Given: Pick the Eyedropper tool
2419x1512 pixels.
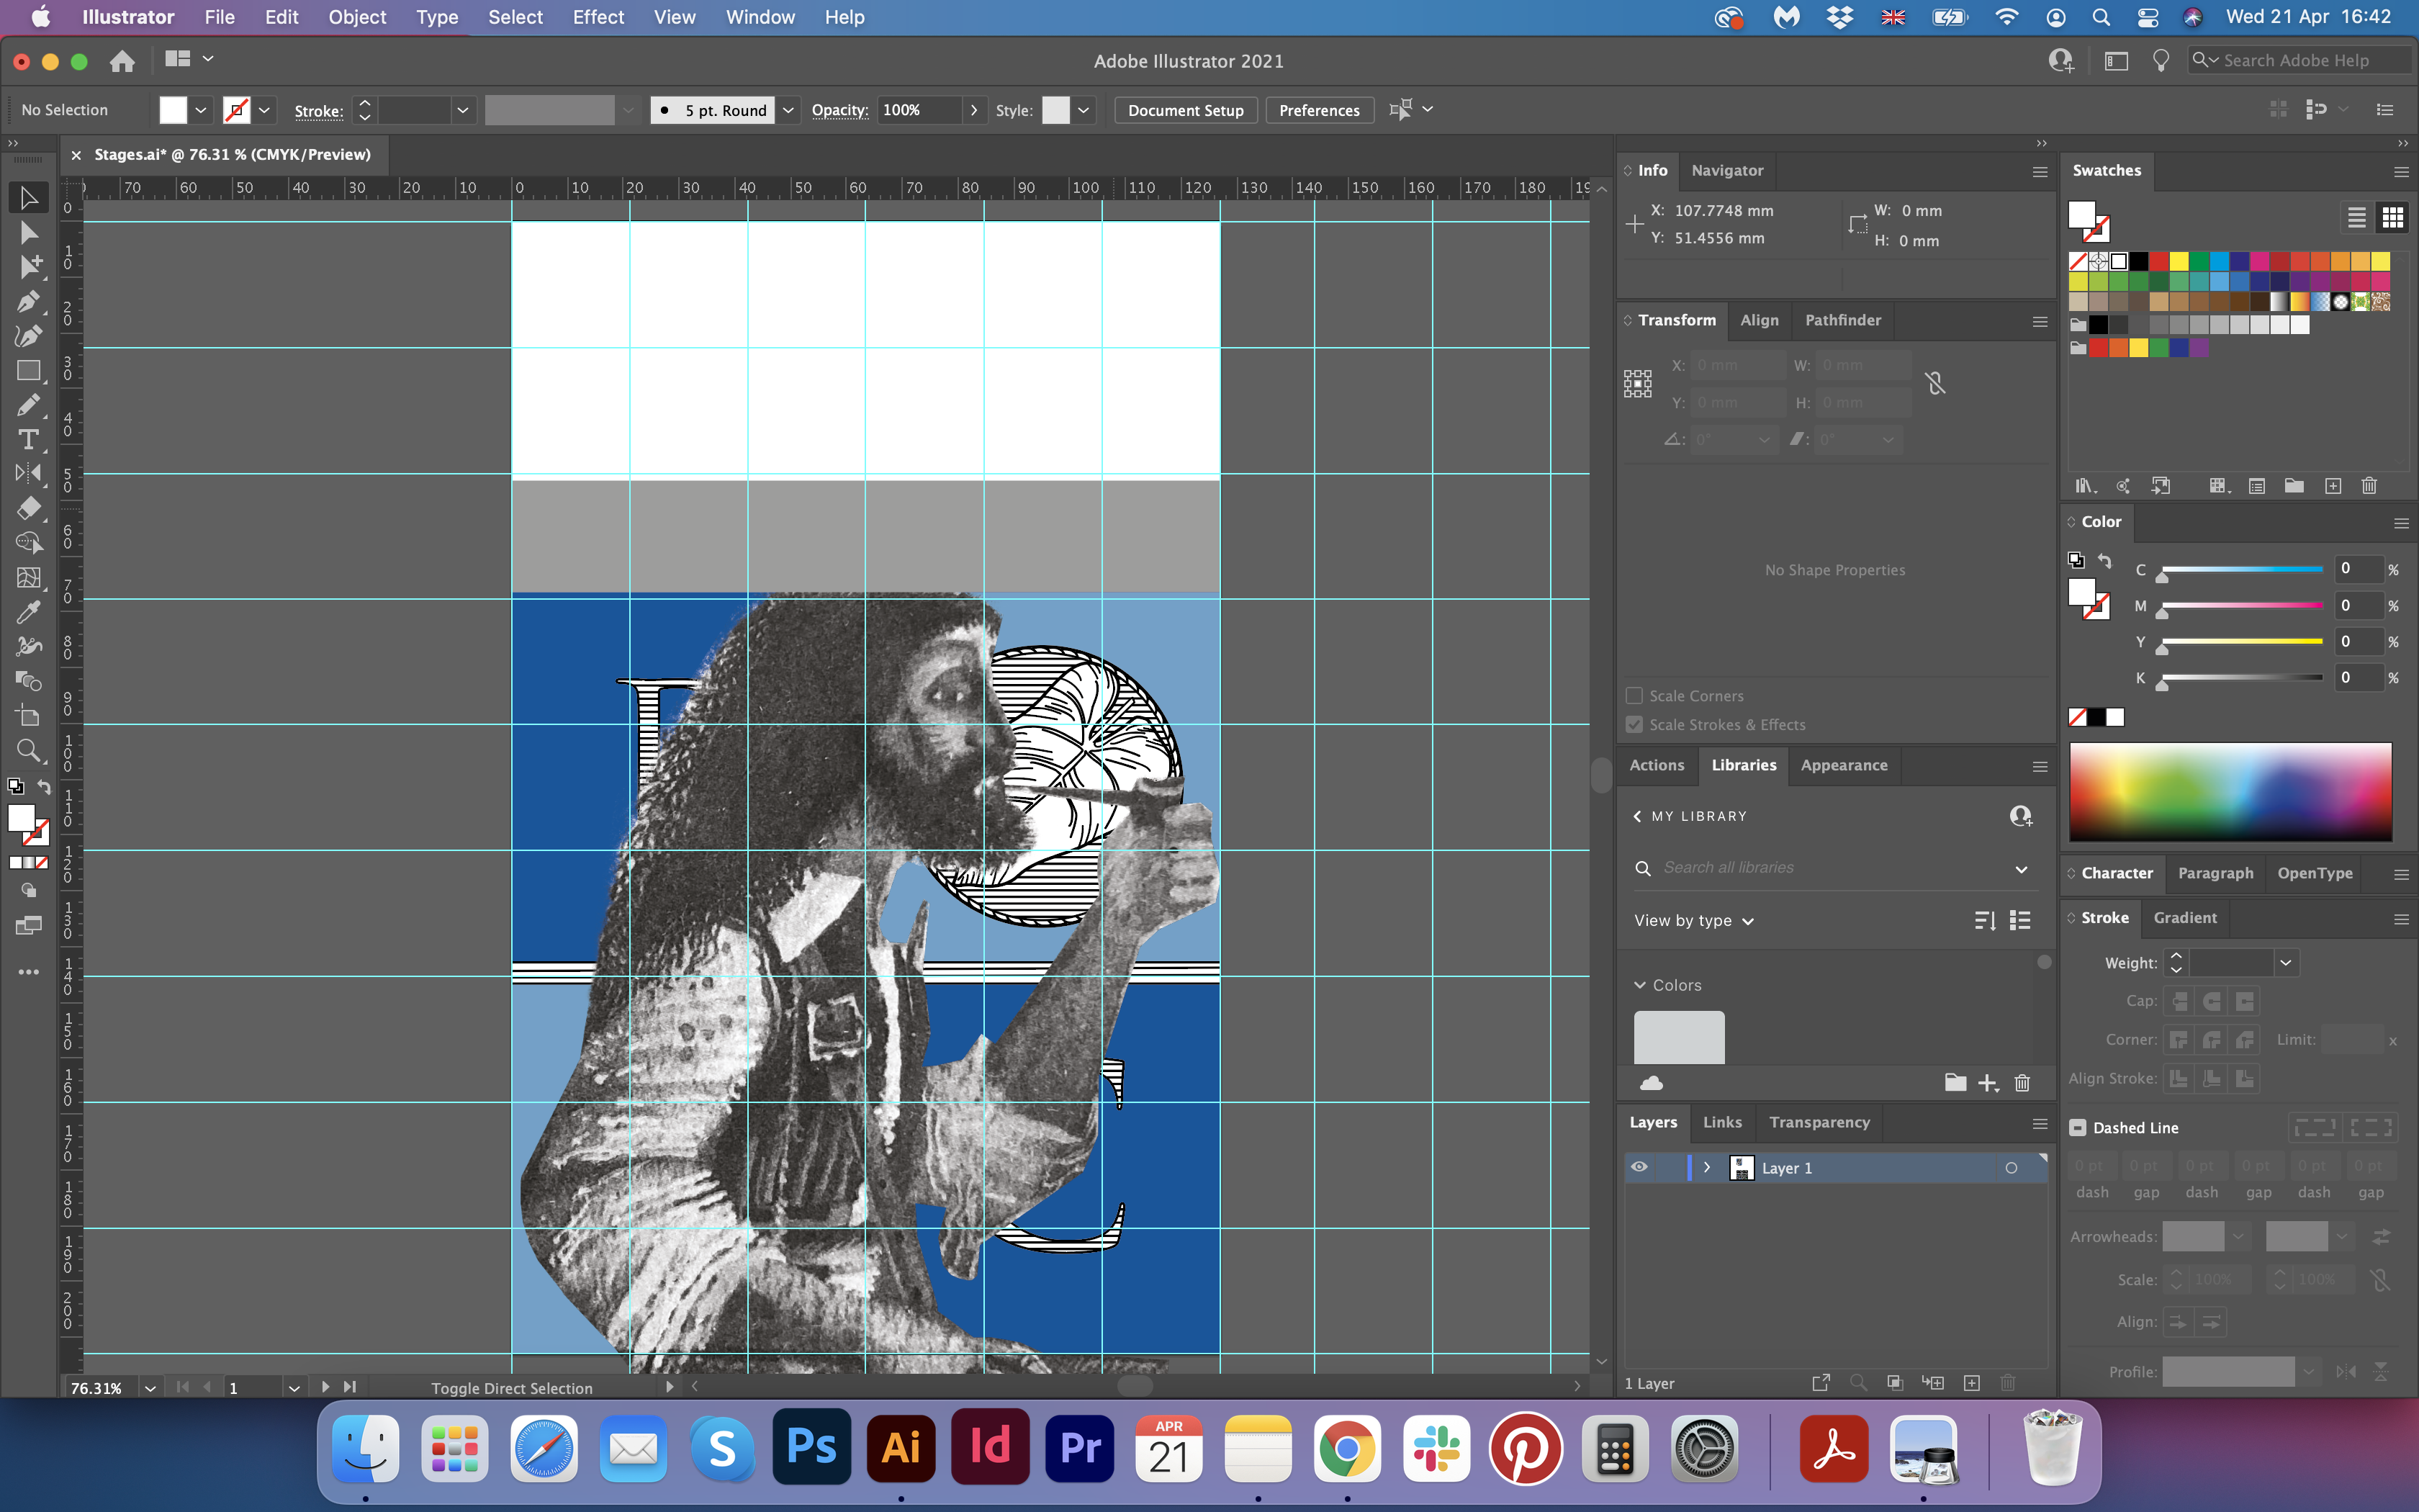Looking at the screenshot, I should pos(28,611).
